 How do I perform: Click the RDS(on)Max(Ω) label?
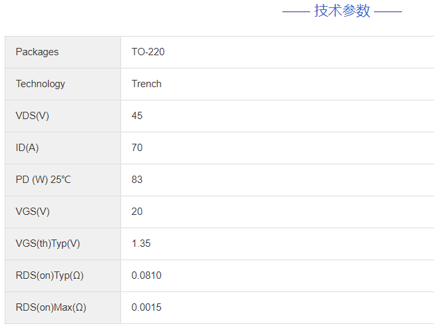(51, 307)
